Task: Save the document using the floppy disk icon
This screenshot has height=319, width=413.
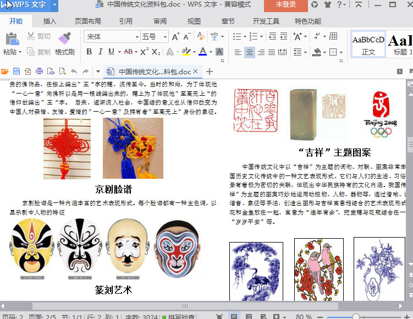Action: [16, 71]
